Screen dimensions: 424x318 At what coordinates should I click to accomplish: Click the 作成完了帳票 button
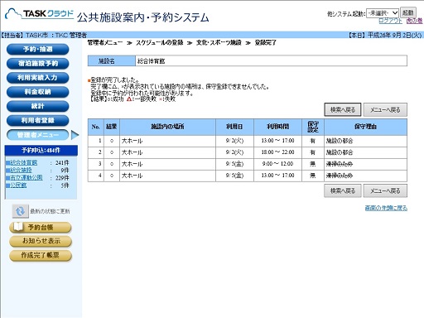(41, 255)
